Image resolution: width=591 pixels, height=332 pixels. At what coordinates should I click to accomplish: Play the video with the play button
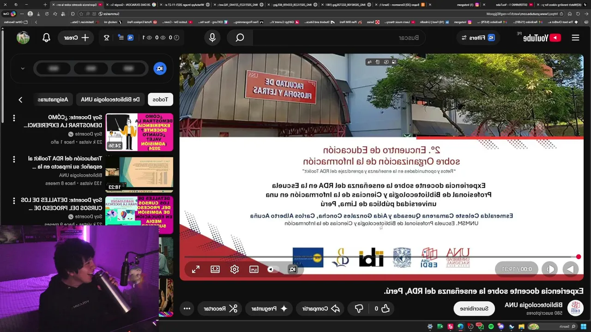[x=571, y=269]
